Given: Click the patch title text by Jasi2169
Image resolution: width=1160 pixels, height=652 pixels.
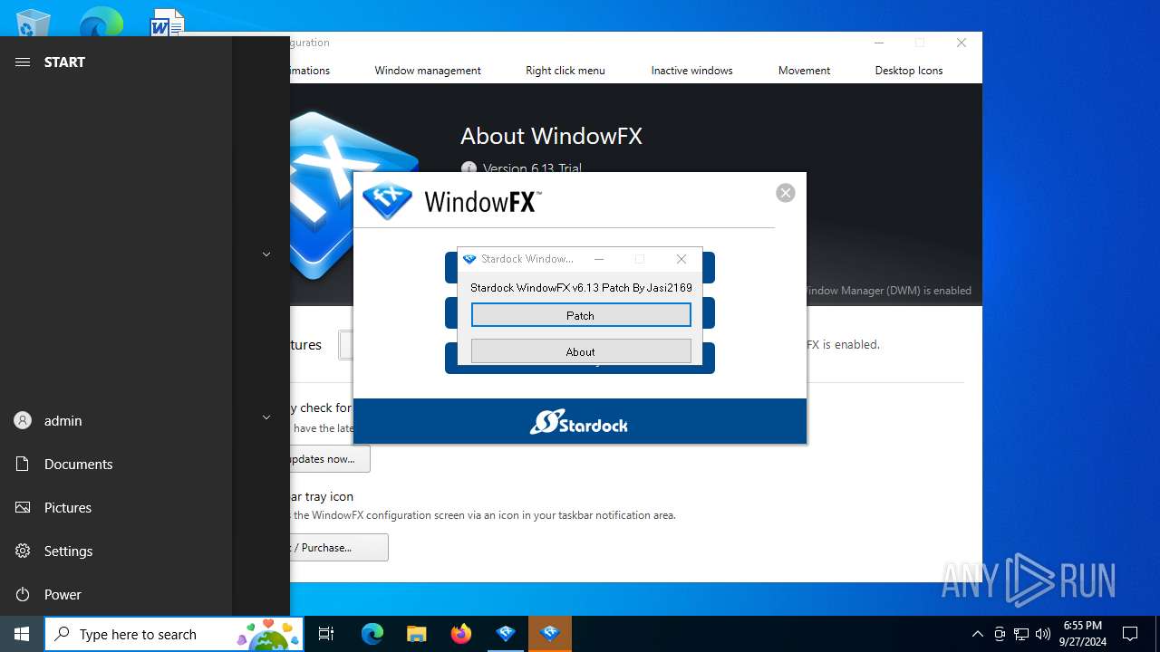Looking at the screenshot, I should coord(581,288).
